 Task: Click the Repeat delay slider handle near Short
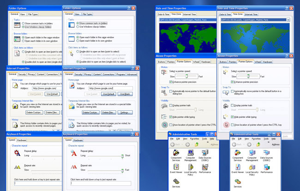click(122, 156)
